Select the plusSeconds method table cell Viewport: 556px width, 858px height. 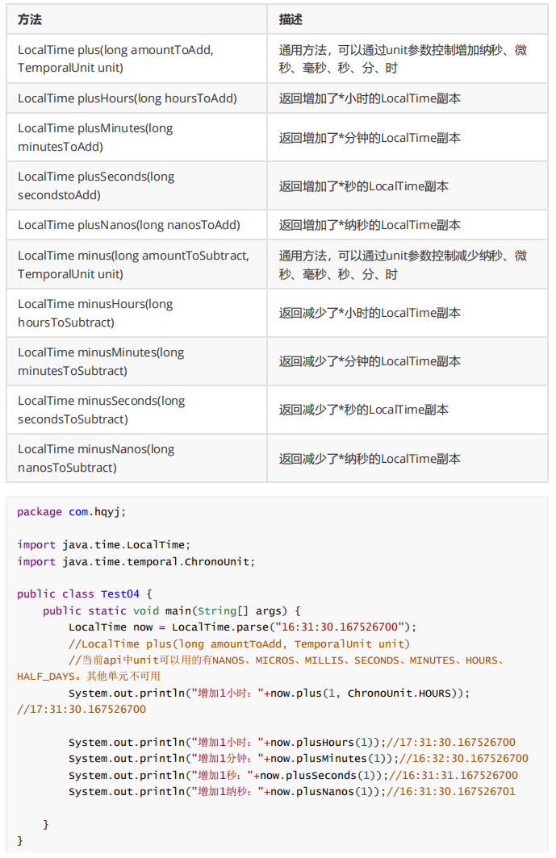(x=96, y=185)
